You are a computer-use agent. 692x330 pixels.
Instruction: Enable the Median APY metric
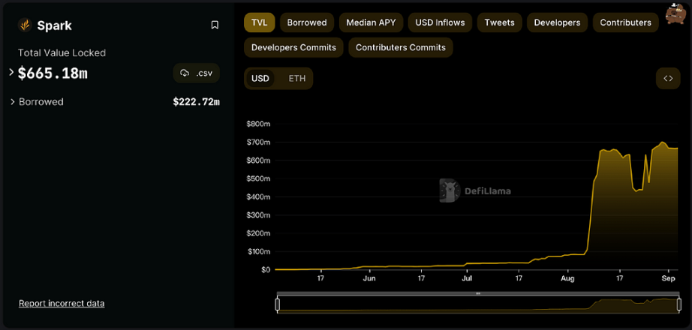pyautogui.click(x=372, y=22)
